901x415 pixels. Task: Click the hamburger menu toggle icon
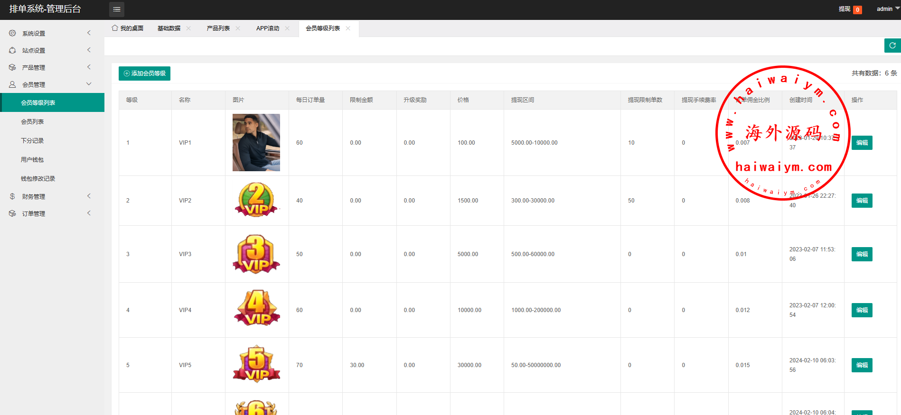(117, 9)
